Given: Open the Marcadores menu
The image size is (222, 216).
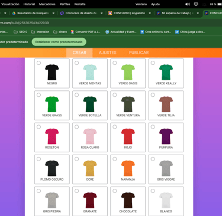Looking at the screenshot, I should 47,4.
